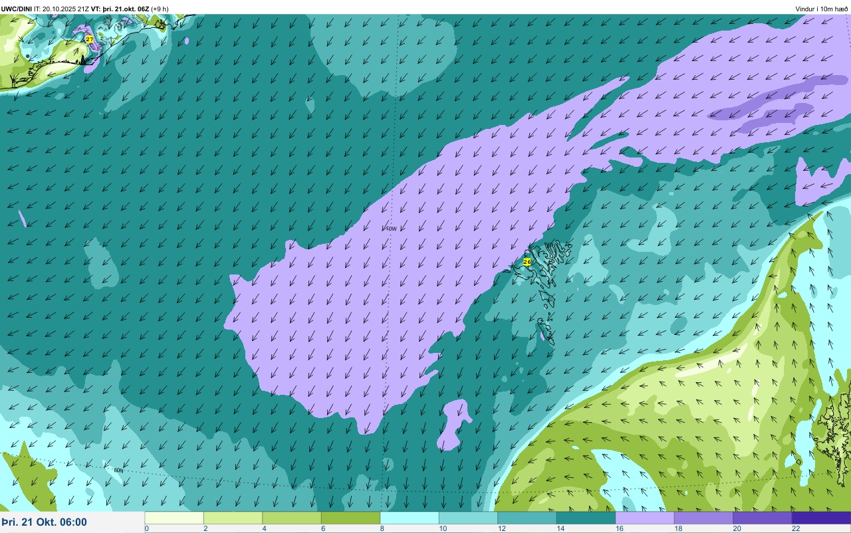Select the 10–12 m/s legend color swatch
851x533 pixels.
pos(468,518)
